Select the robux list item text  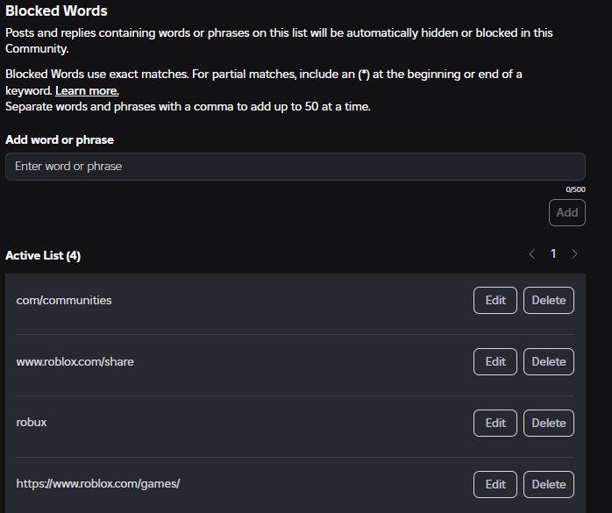click(32, 423)
